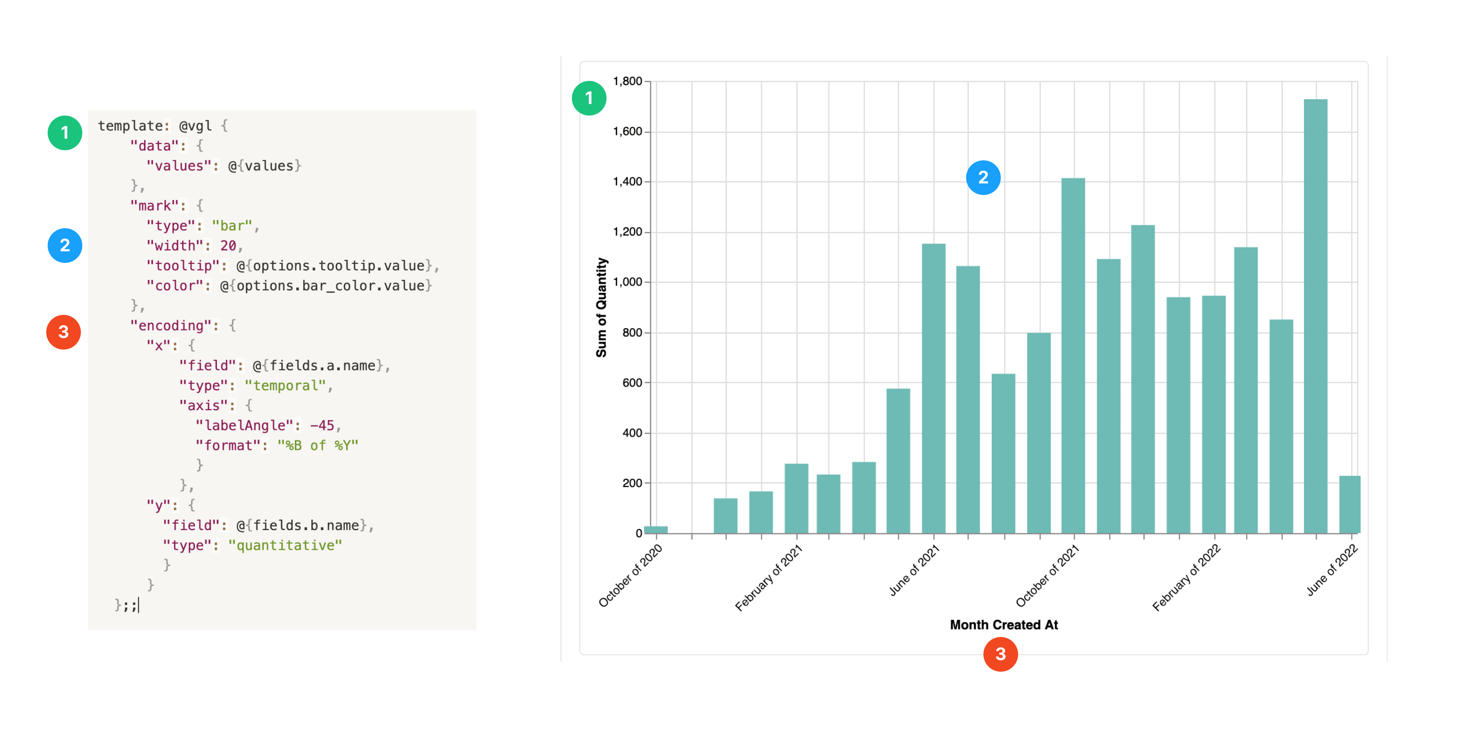Place cursor on "template: @vgl" code line
Image resolution: width=1473 pixels, height=741 pixels.
[155, 126]
